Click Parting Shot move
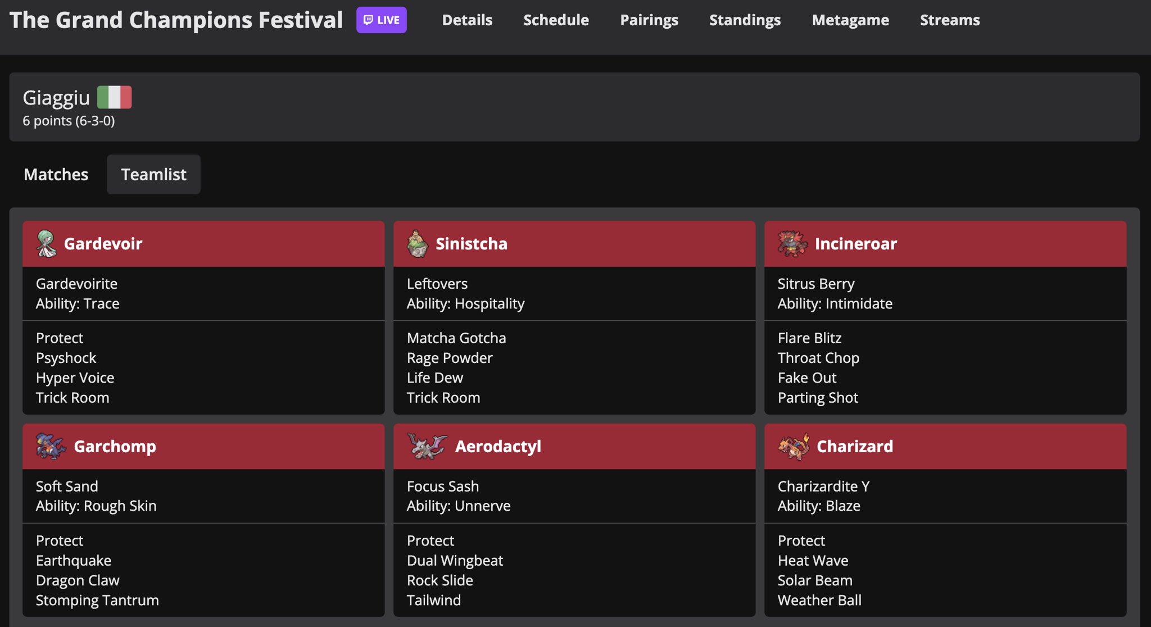 tap(818, 398)
